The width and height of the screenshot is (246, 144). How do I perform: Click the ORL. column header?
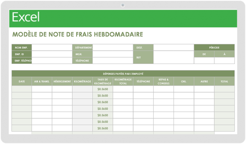184,81
